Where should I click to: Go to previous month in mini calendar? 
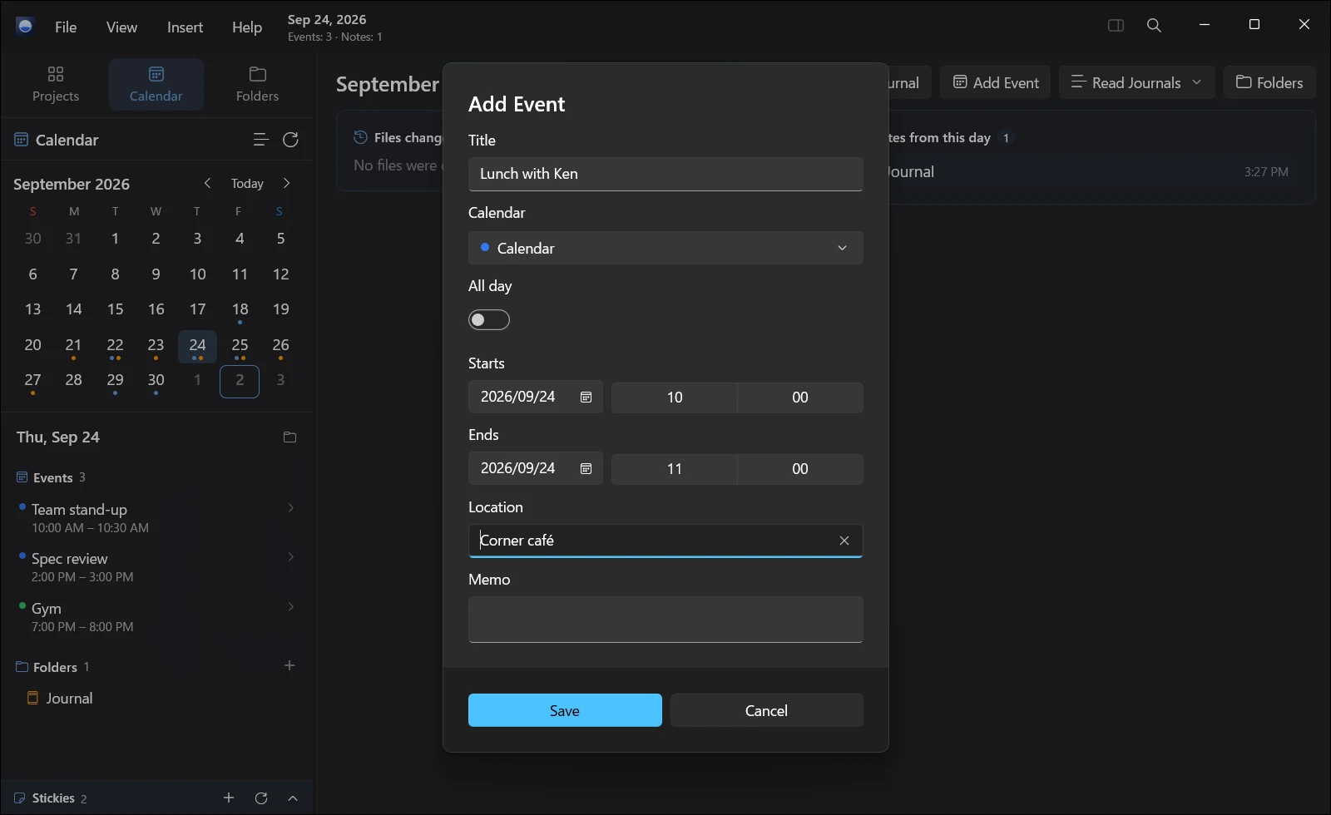click(x=208, y=183)
